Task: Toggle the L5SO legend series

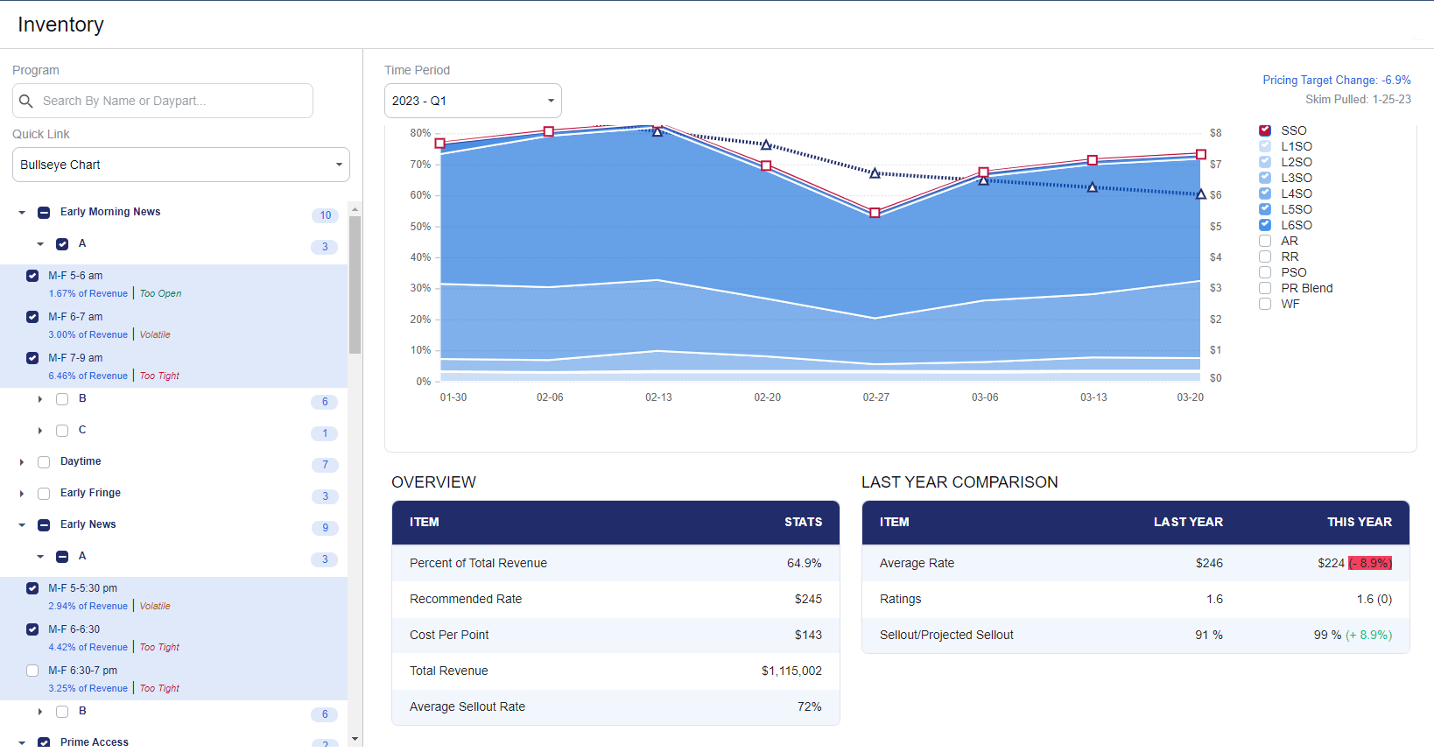Action: click(x=1265, y=209)
